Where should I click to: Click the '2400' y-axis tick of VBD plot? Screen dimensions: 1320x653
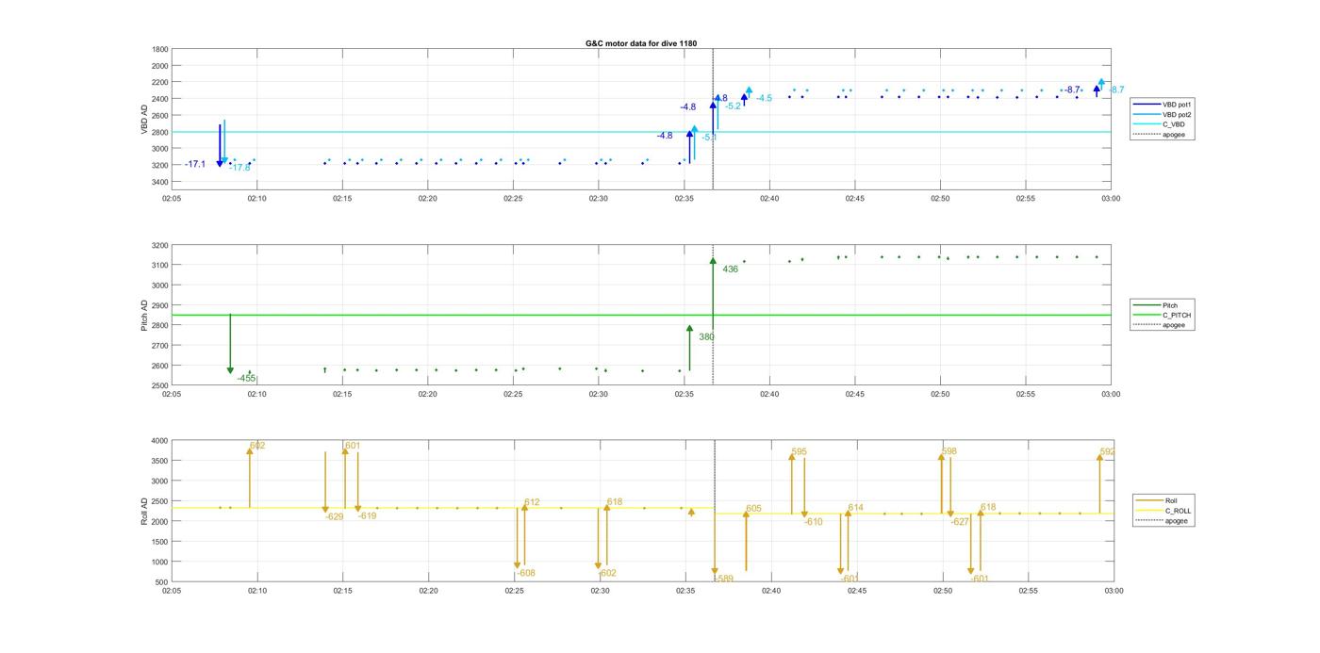[160, 99]
